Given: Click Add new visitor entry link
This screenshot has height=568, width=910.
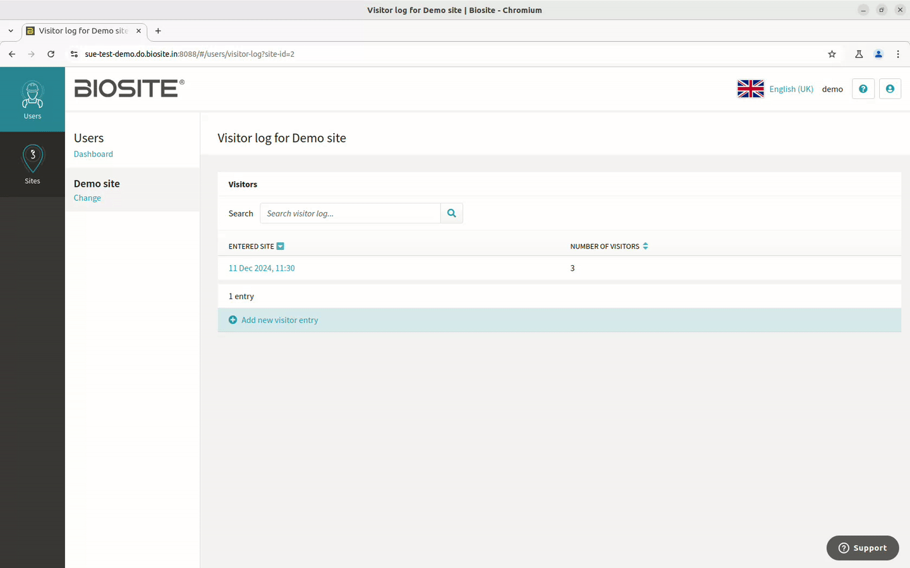Looking at the screenshot, I should tap(280, 320).
